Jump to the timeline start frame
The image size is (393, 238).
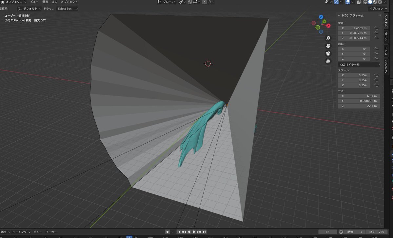pos(179,232)
